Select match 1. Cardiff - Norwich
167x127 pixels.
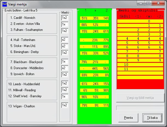23,18
